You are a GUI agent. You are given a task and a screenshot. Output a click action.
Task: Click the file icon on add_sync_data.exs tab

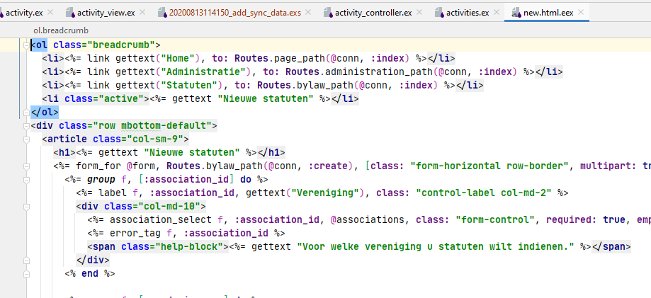pyautogui.click(x=162, y=13)
